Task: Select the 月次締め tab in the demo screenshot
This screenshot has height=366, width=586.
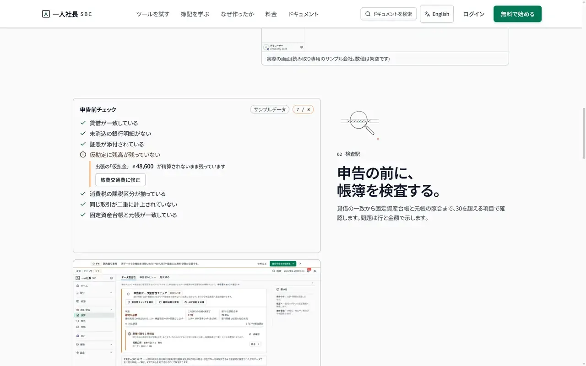Action: click(164, 277)
